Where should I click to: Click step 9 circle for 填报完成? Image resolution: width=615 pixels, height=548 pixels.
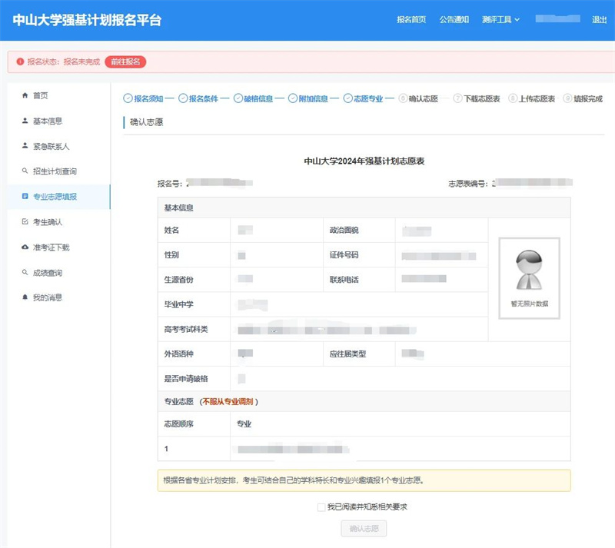pos(567,98)
